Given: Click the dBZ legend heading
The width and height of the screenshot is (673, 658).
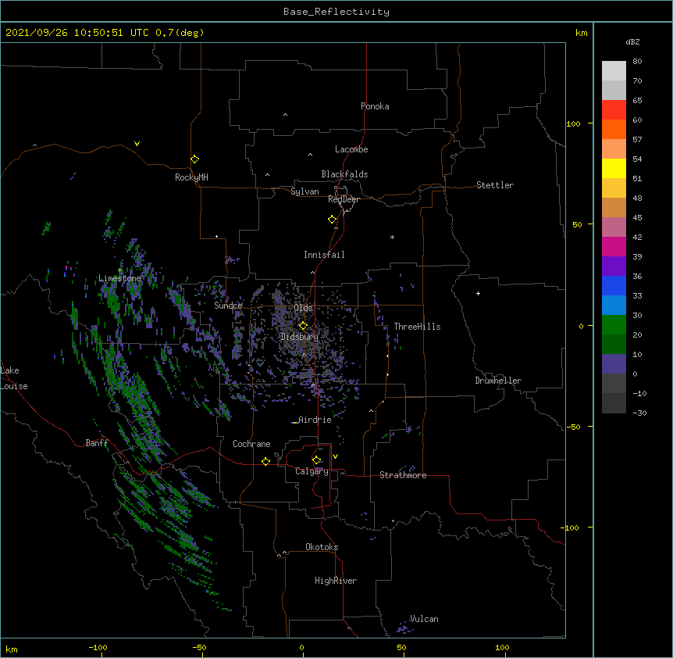Looking at the screenshot, I should pos(632,41).
